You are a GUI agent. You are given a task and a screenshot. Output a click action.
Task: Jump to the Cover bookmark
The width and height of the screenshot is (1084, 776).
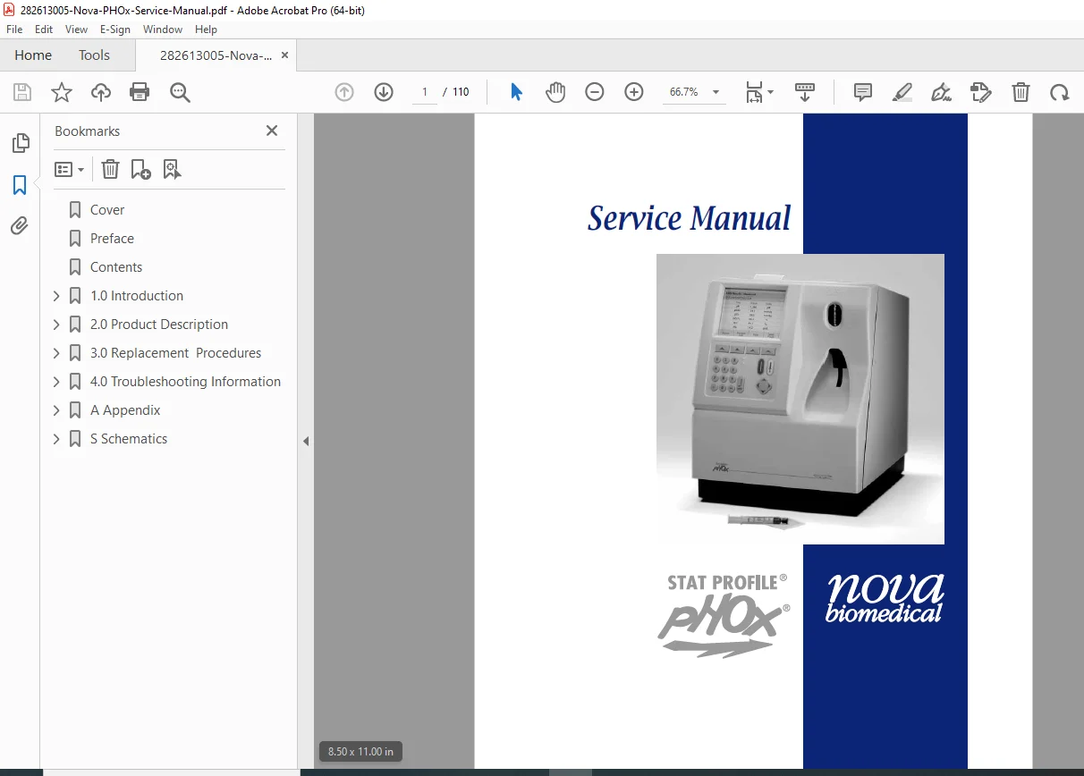(x=107, y=210)
